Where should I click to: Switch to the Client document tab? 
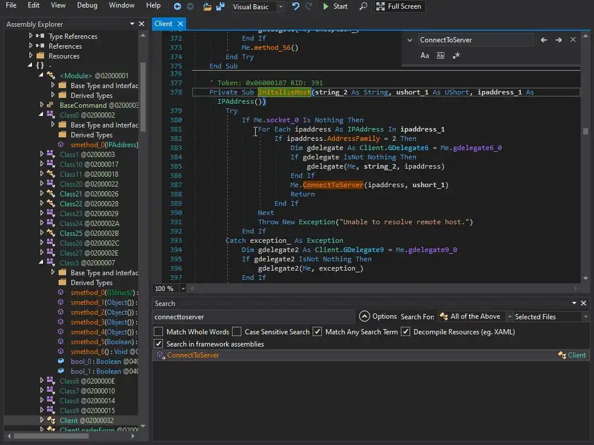[164, 24]
